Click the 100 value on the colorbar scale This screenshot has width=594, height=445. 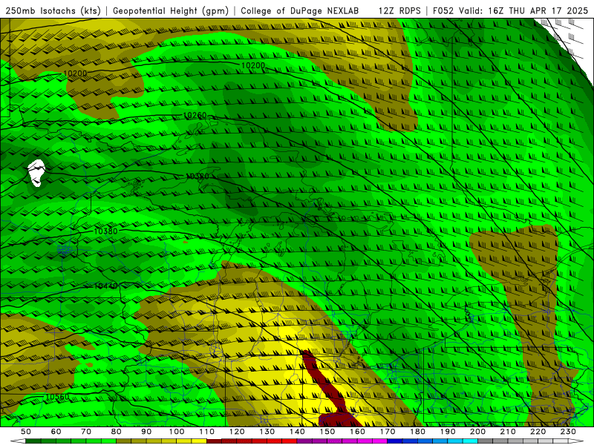[x=177, y=432]
